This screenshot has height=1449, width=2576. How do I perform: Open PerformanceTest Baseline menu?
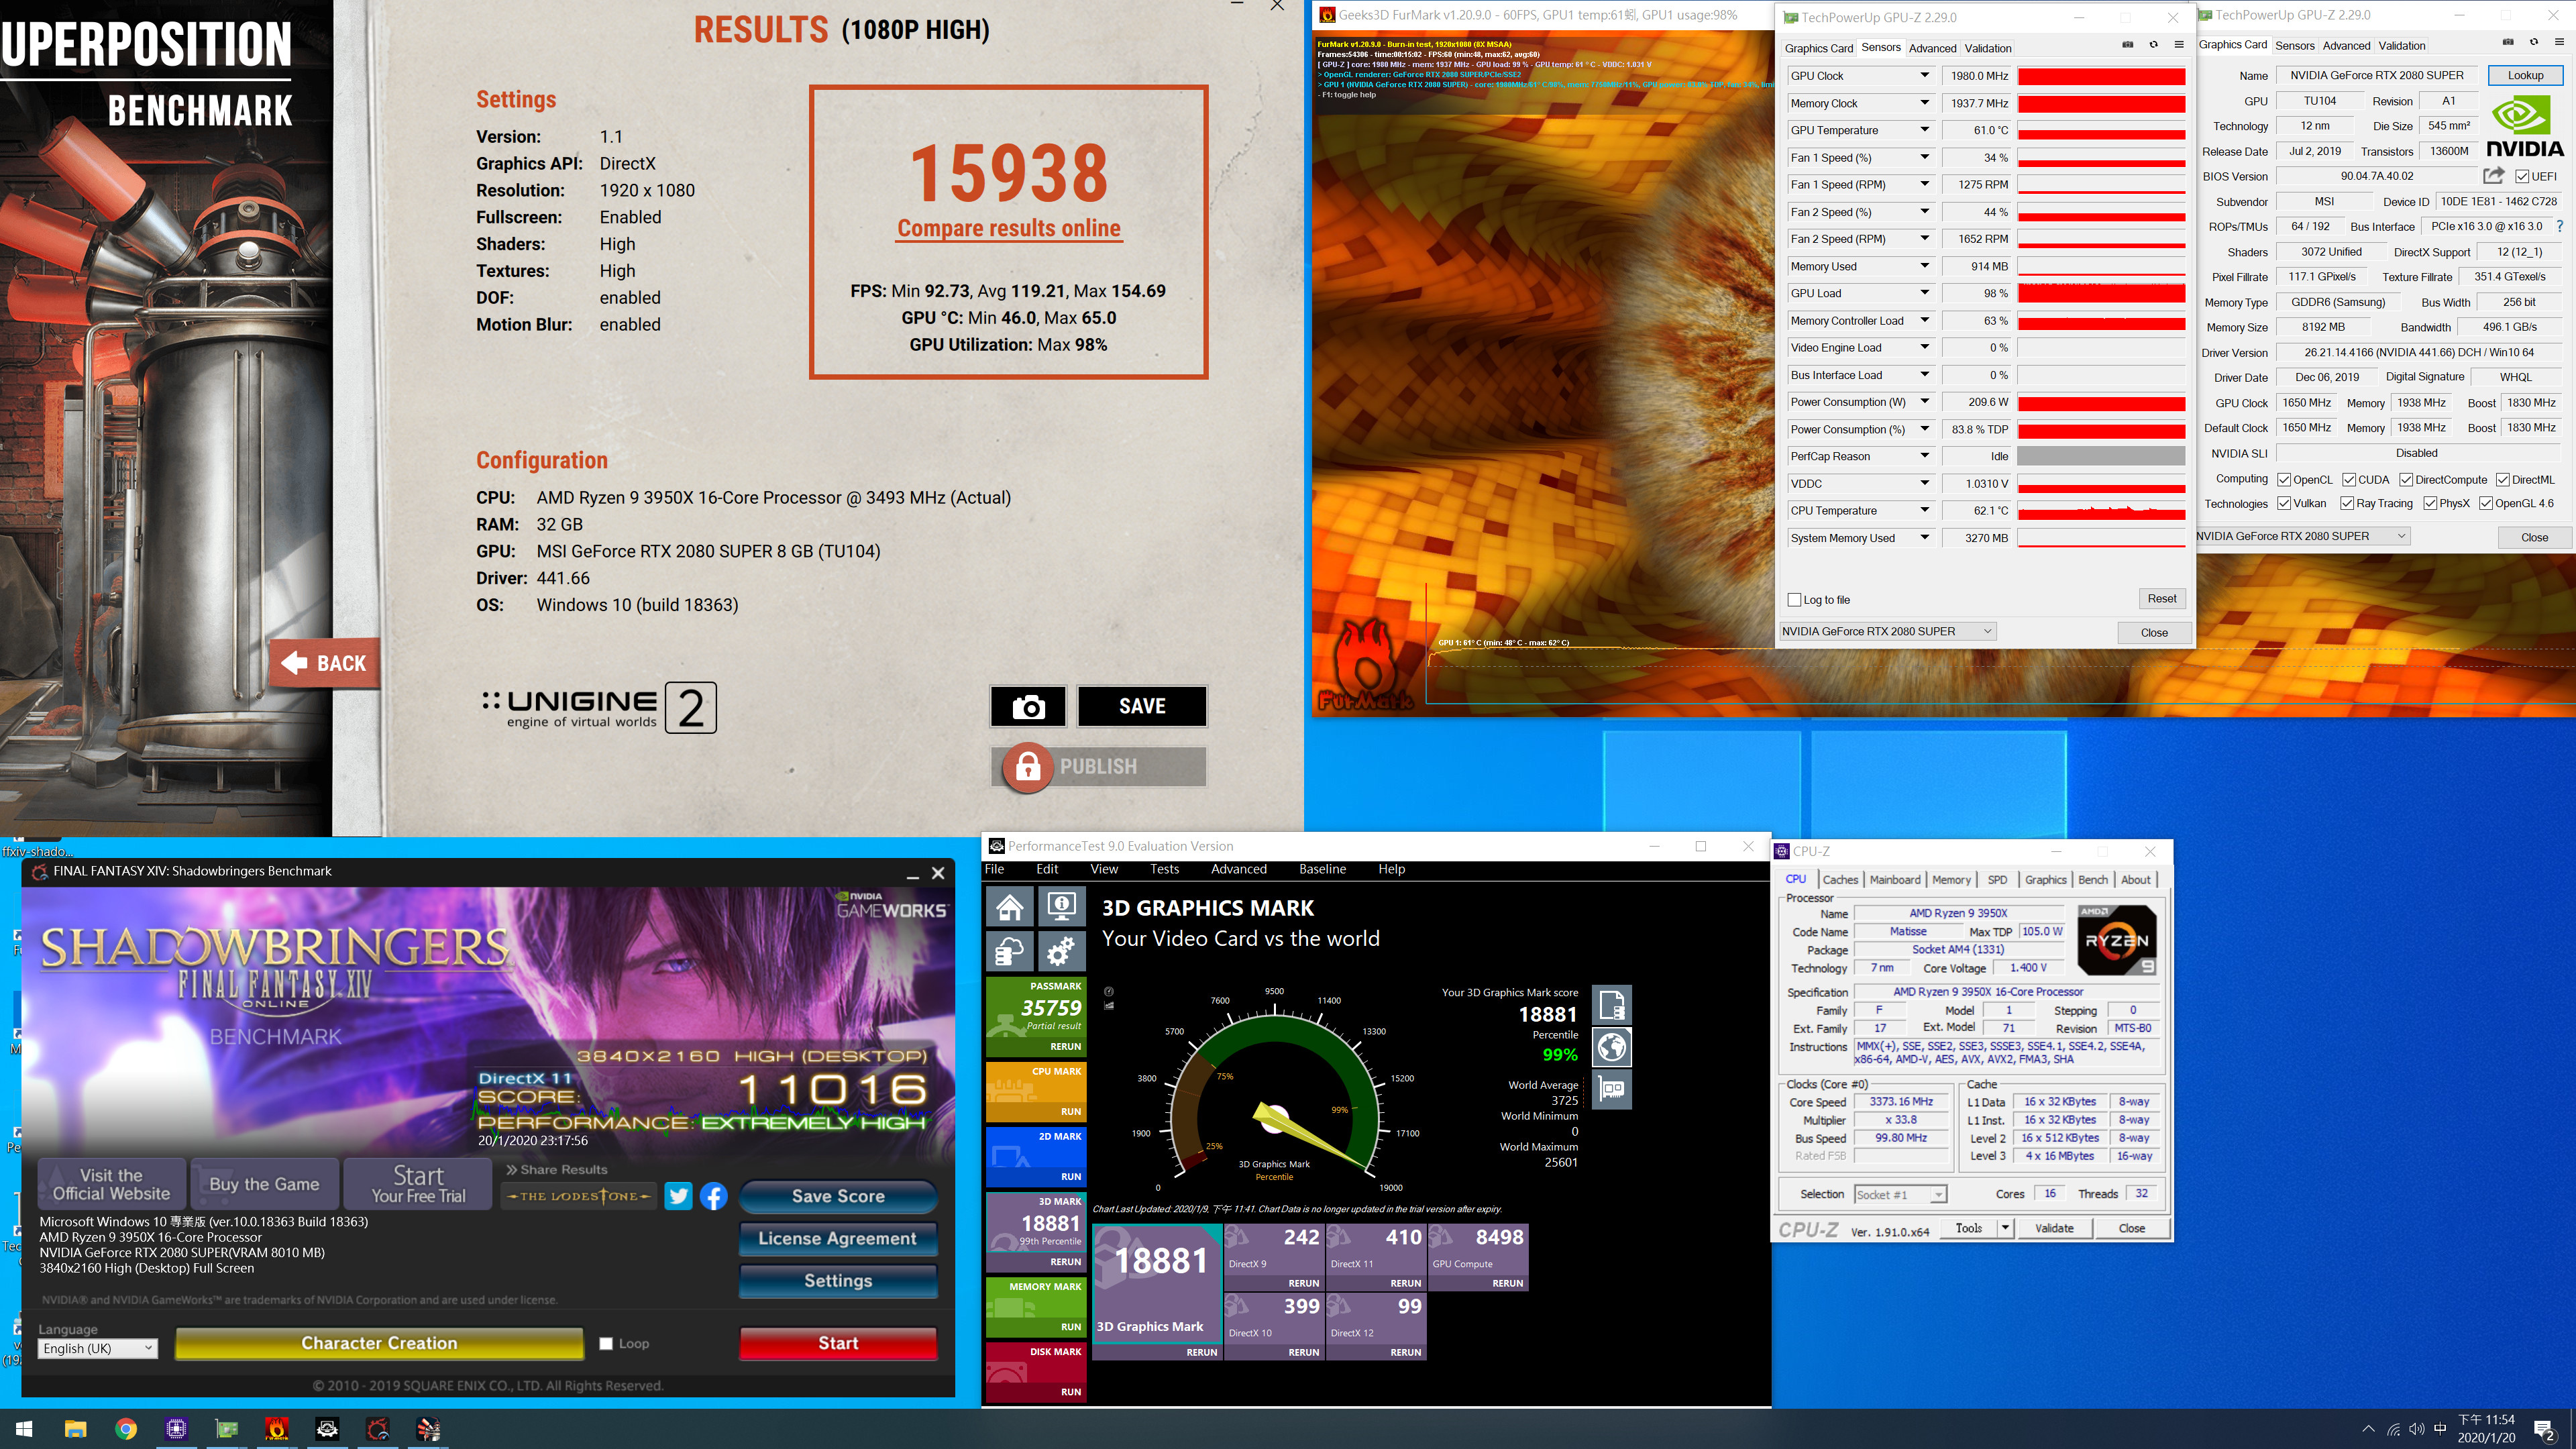click(x=1322, y=869)
